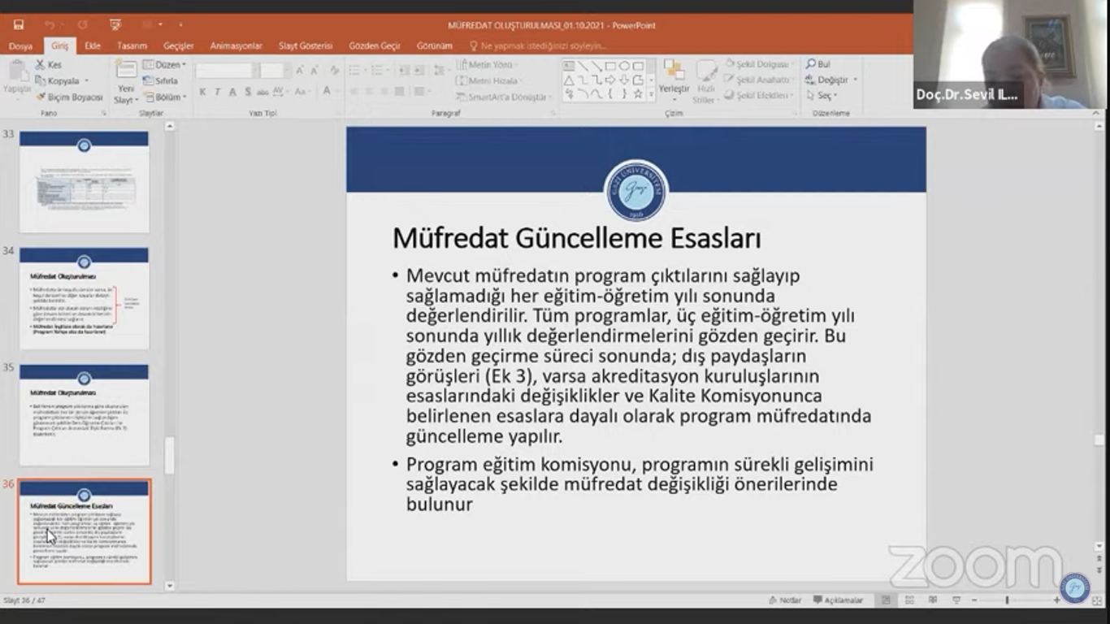Toggle strikethrough abc formatting
Viewport: 1110px width, 624px height.
(x=262, y=92)
